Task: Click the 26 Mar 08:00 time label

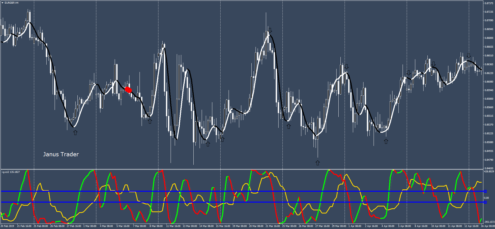Action: (x=306, y=226)
